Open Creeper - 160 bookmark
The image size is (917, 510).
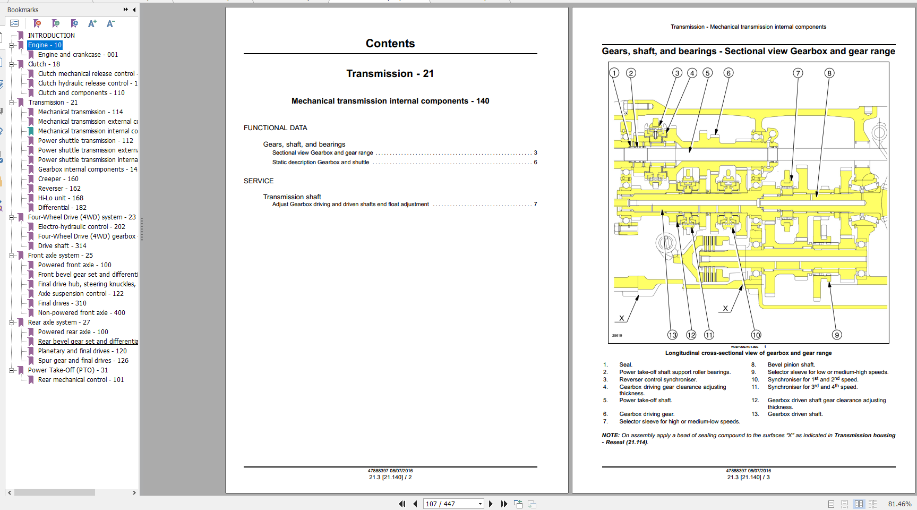tap(58, 179)
